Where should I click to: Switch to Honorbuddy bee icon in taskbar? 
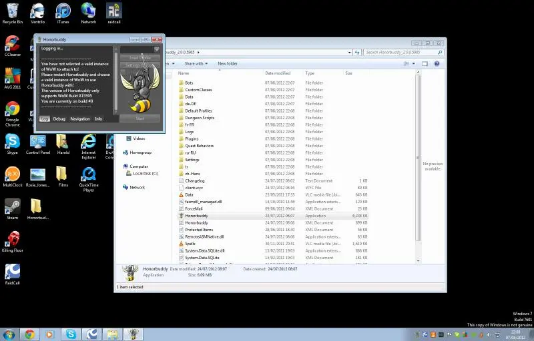pyautogui.click(x=133, y=334)
